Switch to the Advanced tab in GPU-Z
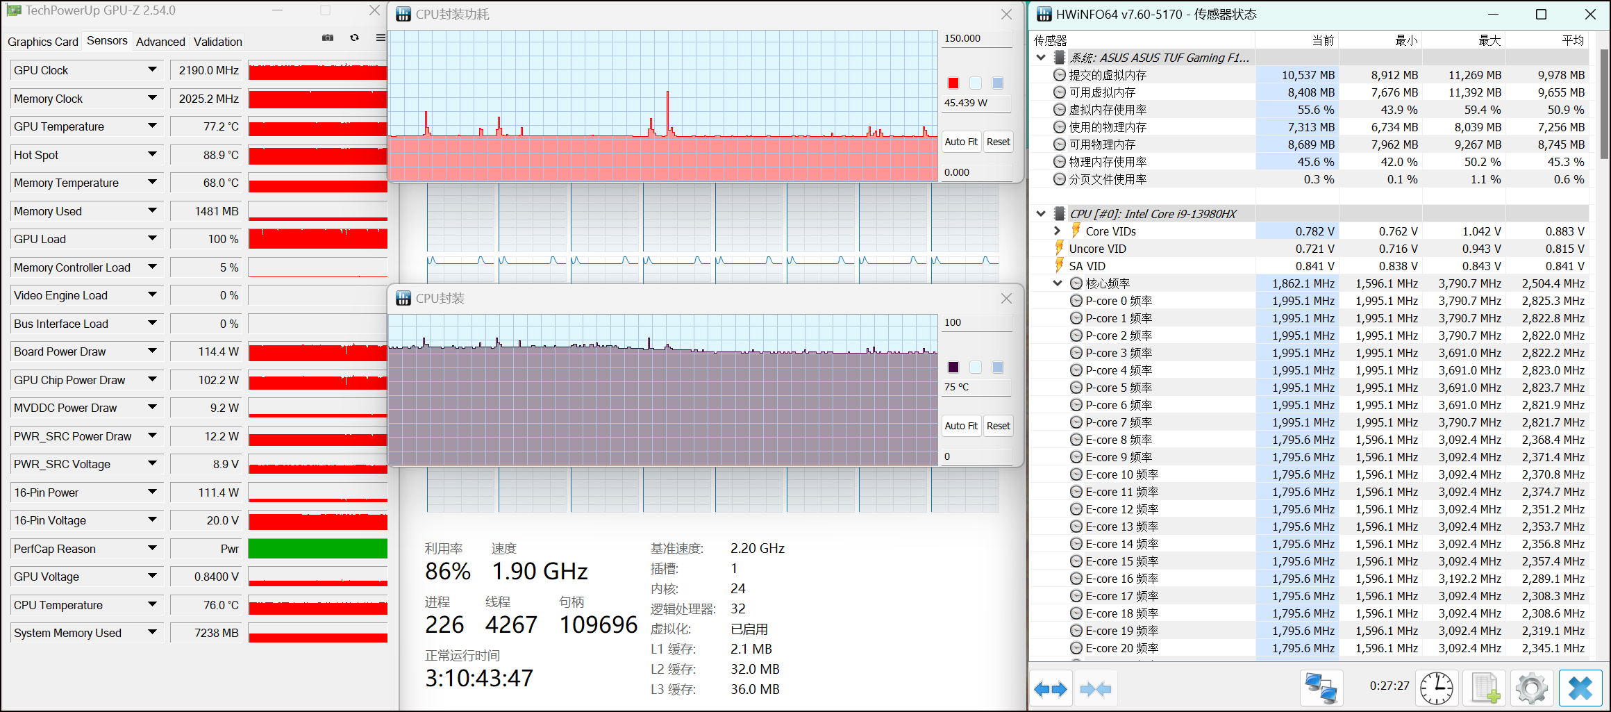Image resolution: width=1611 pixels, height=712 pixels. (160, 42)
